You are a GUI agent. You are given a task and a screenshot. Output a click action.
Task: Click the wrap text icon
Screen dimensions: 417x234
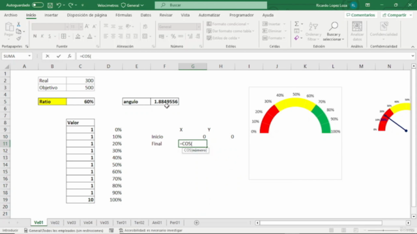pyautogui.click(x=145, y=26)
